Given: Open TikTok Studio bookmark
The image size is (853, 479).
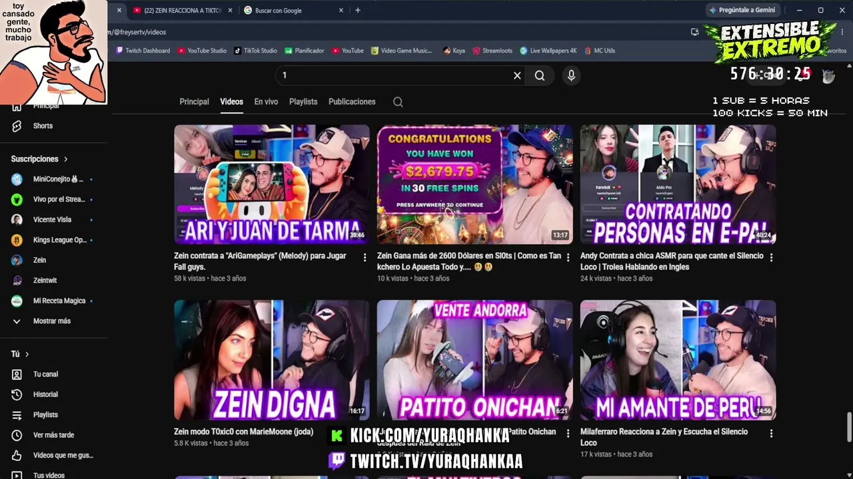Looking at the screenshot, I should [255, 51].
